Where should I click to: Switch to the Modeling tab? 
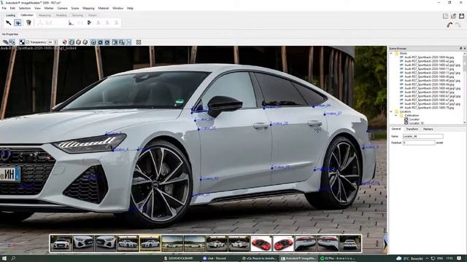click(61, 15)
